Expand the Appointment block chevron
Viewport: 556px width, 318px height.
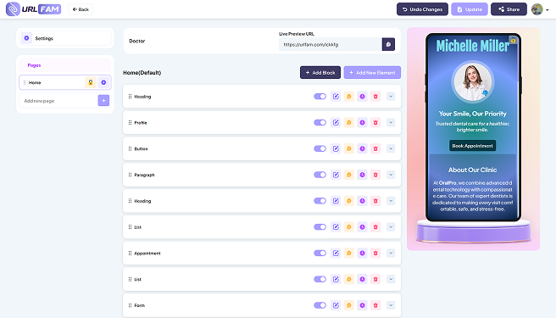click(391, 253)
